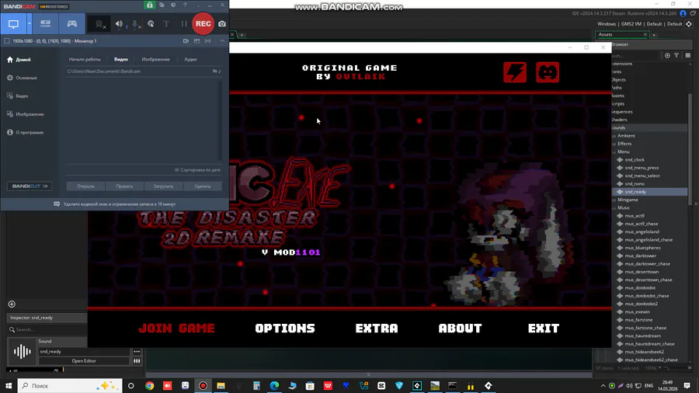The image size is (699, 393).
Task: Switch to the Аудио tab in Bandicam
Action: pos(190,59)
